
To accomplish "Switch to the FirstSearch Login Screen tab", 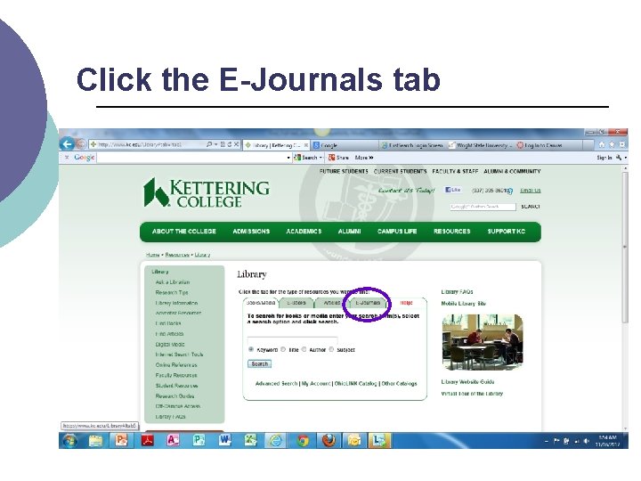I will tap(412, 145).
